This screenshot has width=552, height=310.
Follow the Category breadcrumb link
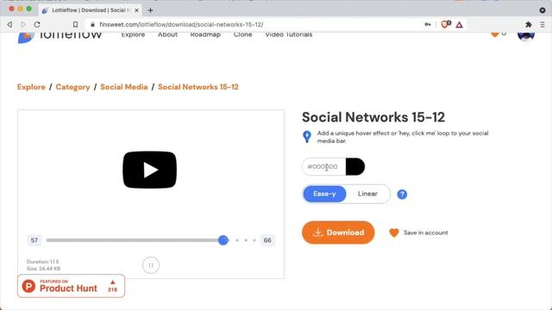coord(72,87)
